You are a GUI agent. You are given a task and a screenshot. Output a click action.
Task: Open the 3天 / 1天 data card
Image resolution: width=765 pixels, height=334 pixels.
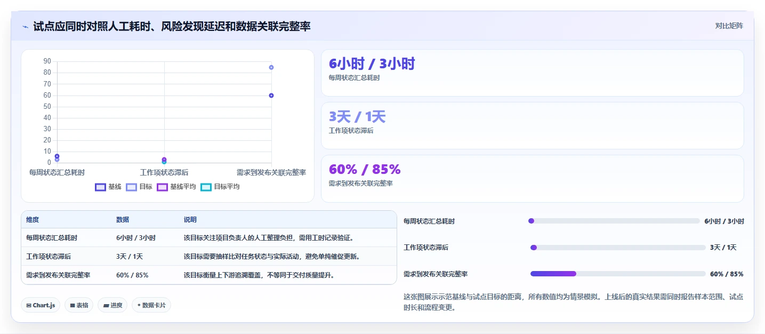tap(532, 125)
